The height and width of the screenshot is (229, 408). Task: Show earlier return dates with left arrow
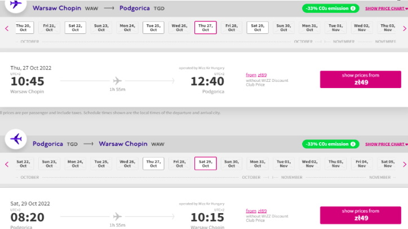point(7,164)
